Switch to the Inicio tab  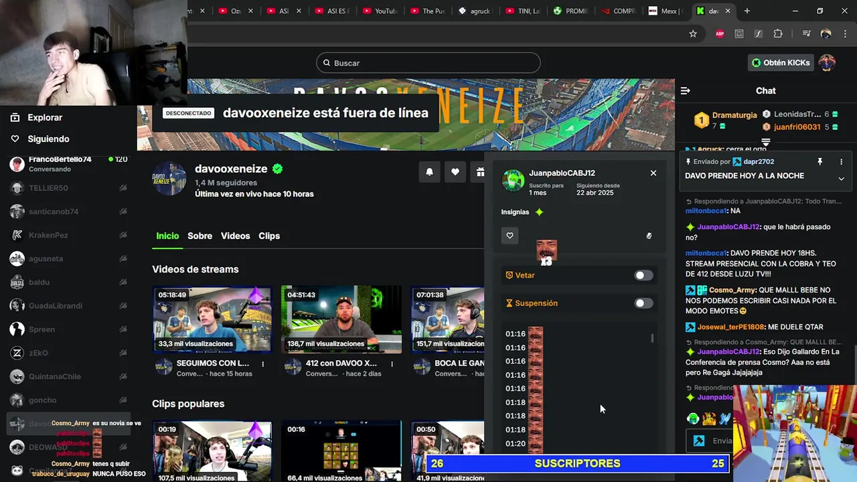click(x=167, y=236)
